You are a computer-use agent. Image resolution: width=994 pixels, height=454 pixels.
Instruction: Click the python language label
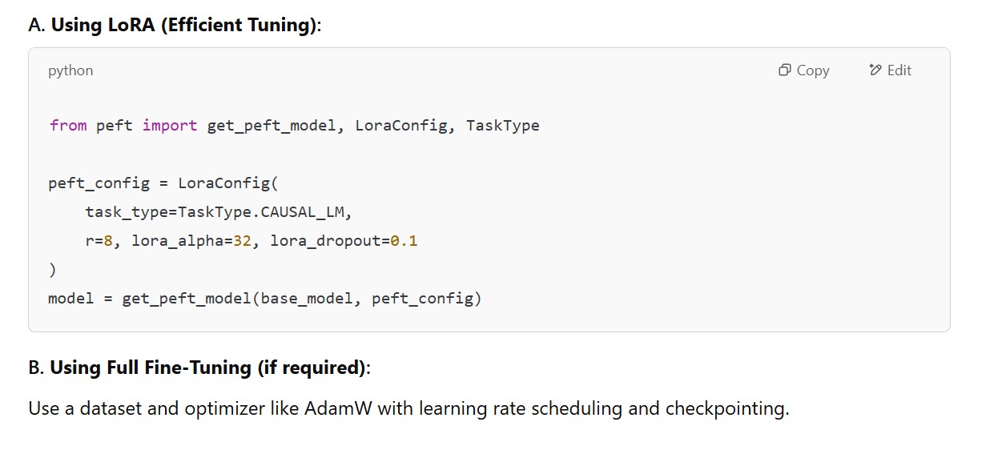[x=70, y=70]
